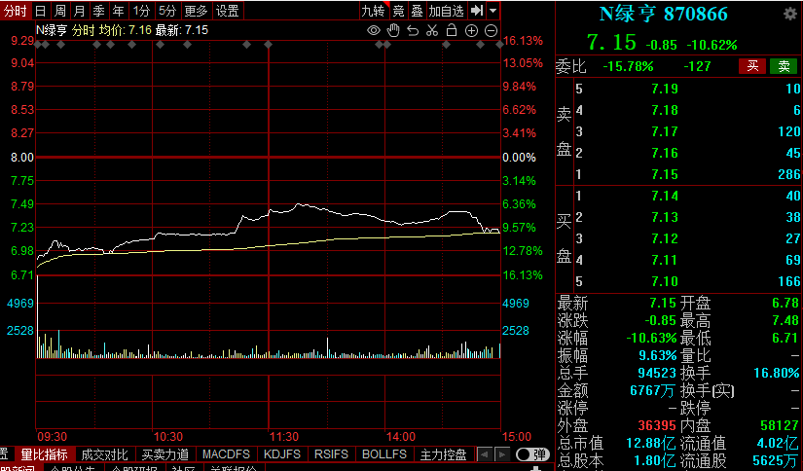
Task: Open the 设置 settings menu
Action: click(228, 11)
